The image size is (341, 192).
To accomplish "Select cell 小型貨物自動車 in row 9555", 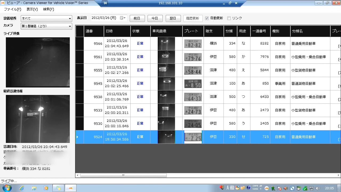I will click(x=310, y=70).
